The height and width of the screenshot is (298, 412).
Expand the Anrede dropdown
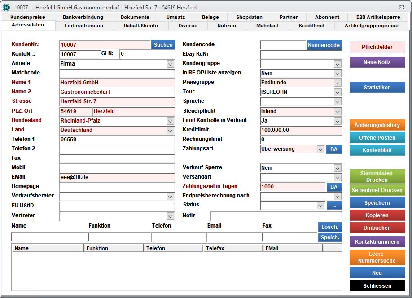(170, 64)
